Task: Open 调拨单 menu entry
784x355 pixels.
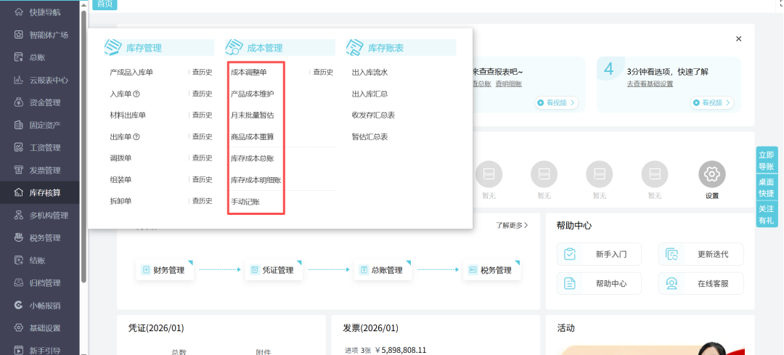Action: [121, 158]
